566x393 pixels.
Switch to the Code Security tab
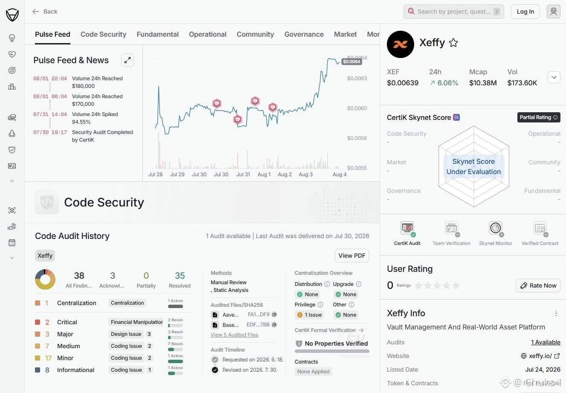click(104, 35)
